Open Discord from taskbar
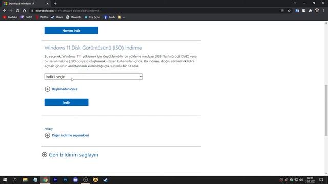 pos(75,180)
